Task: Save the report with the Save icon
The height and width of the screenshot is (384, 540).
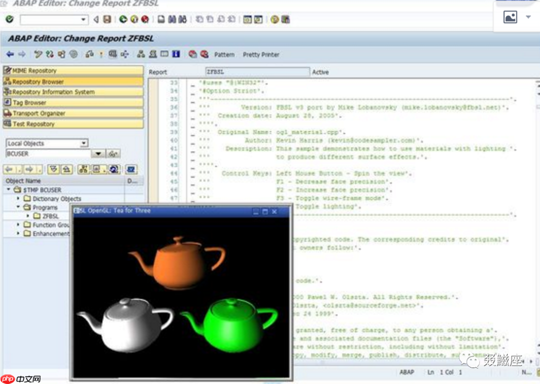Action: (x=106, y=19)
